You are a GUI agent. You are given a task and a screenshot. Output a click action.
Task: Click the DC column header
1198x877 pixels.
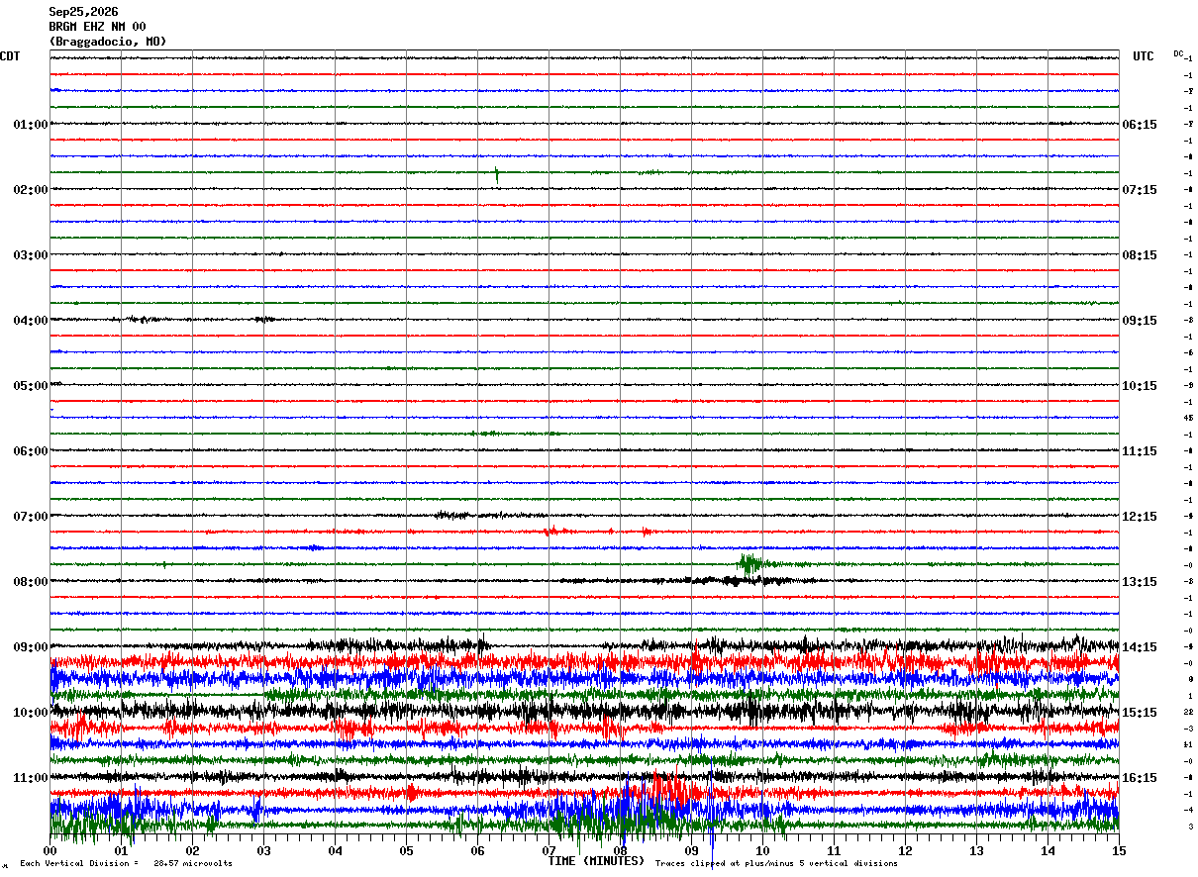[1178, 53]
